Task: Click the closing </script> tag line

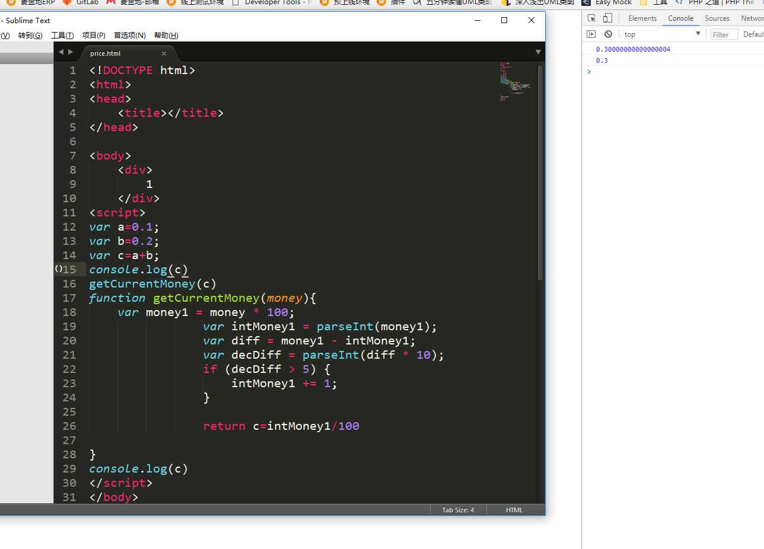Action: [121, 483]
